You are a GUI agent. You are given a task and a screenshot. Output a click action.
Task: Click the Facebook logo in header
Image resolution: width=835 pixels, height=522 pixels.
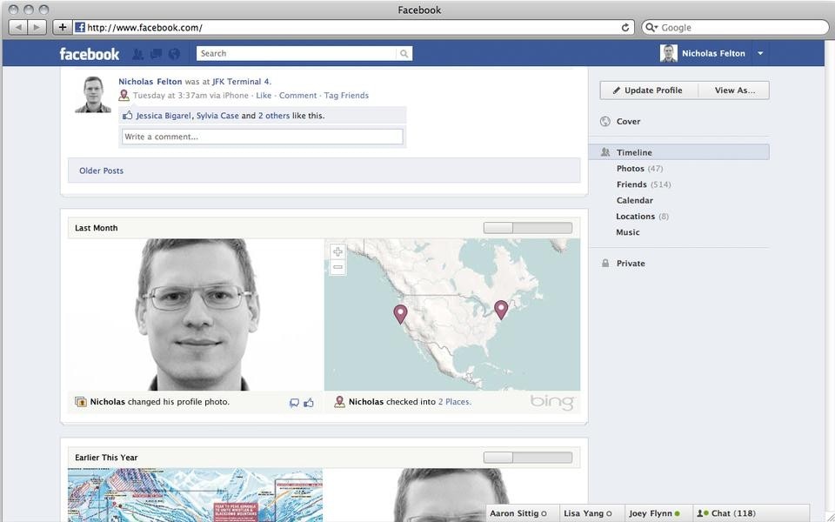coord(90,54)
